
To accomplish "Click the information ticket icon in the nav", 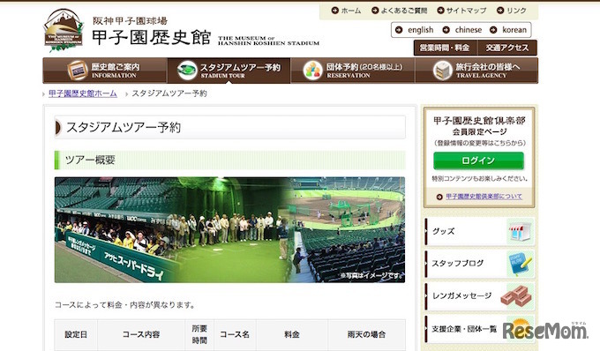I will pos(78,71).
